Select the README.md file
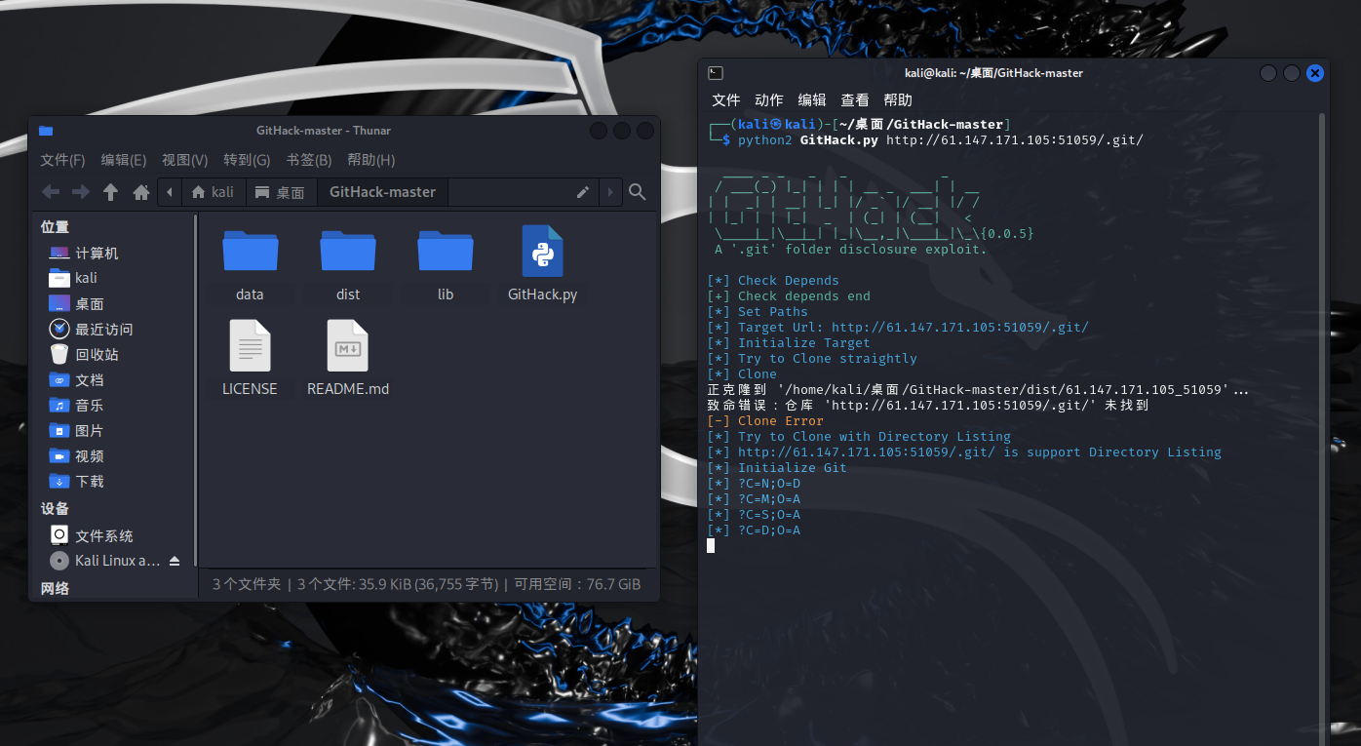 click(x=348, y=358)
